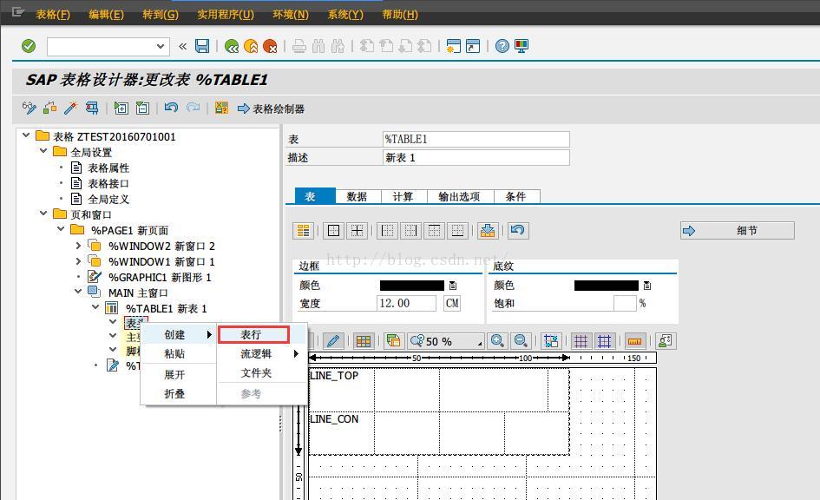Click the field list on/off icon
This screenshot has width=820, height=500.
[x=222, y=109]
